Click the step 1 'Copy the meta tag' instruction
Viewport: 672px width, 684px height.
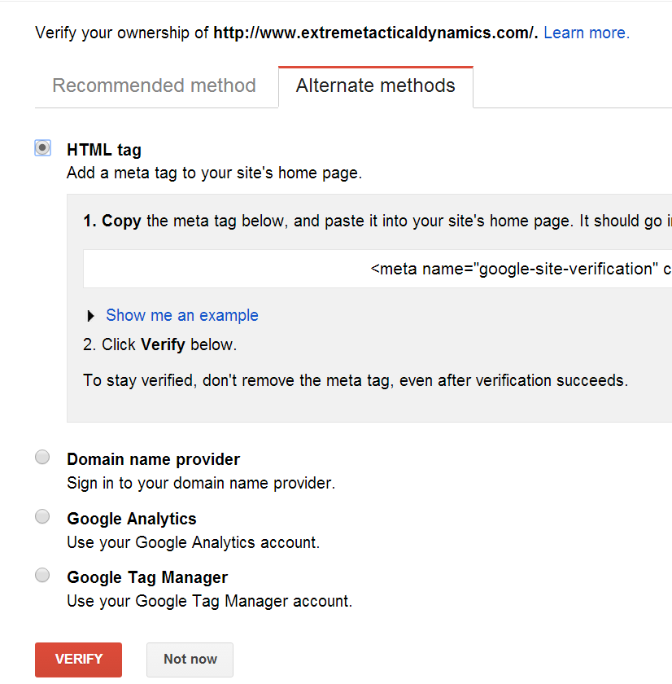click(x=377, y=221)
